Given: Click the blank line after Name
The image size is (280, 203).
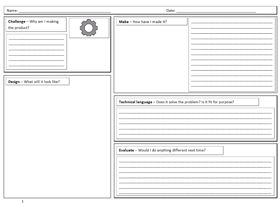Looking at the screenshot, I should click(64, 11).
